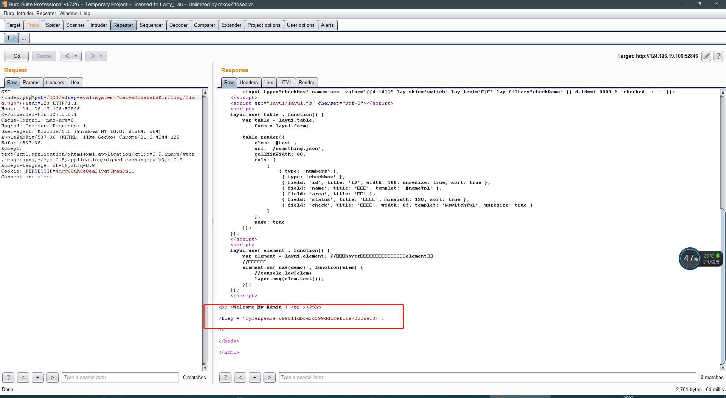Click the X-Forwarded-For header line in request
726x398 pixels.
pos(39,114)
